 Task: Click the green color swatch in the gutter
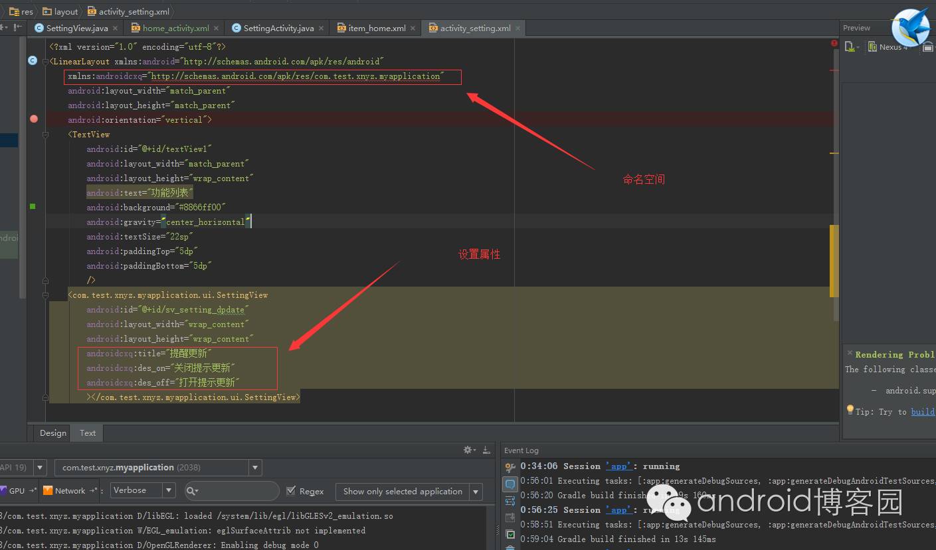[x=33, y=207]
